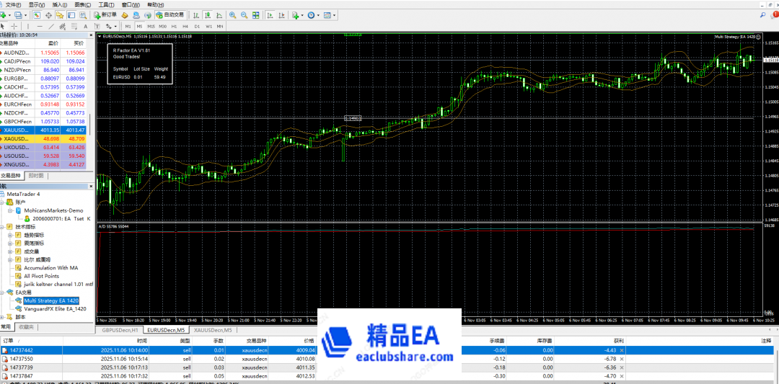This screenshot has height=384, width=779.
Task: Switch chart to M15 timeframe
Action: point(151,26)
